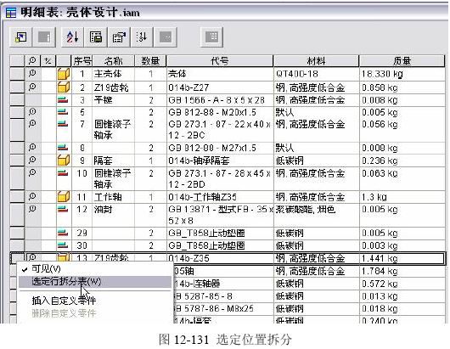Click the yellow part icon of row 11 工作轴
The width and height of the screenshot is (450, 349).
64,197
